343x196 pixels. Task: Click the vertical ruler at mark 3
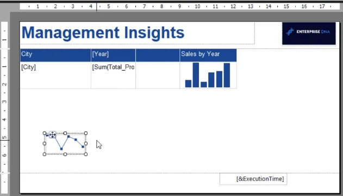(4, 102)
